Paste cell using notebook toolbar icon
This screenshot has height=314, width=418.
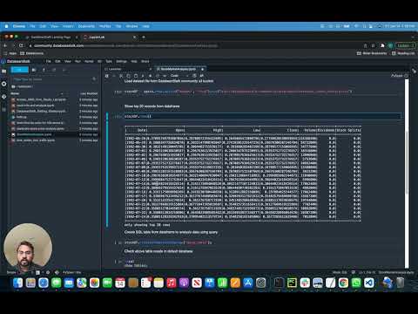(x=136, y=76)
